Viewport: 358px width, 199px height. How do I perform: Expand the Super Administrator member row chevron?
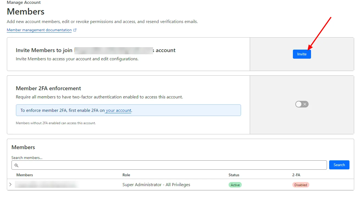10,184
